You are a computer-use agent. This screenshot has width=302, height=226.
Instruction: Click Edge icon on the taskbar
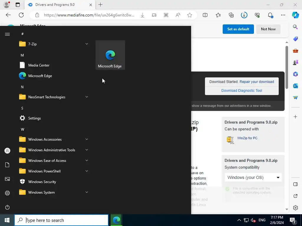(x=116, y=220)
